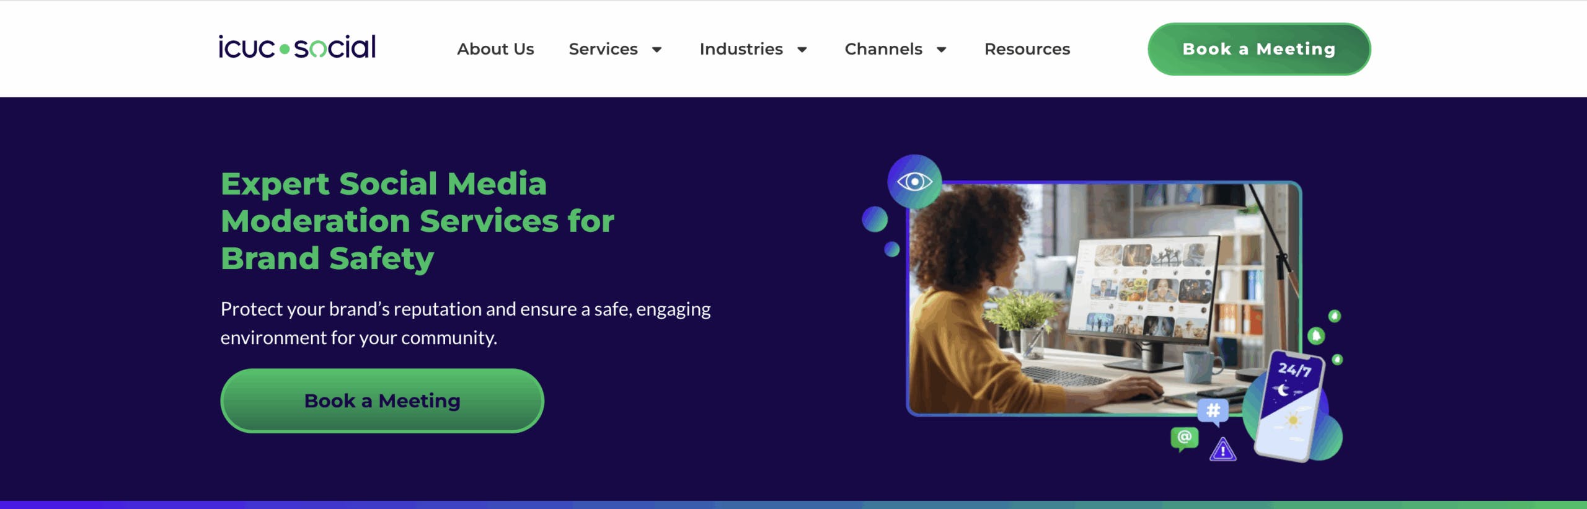1587x509 pixels.
Task: Select the Channels text in the navigation
Action: (x=883, y=49)
